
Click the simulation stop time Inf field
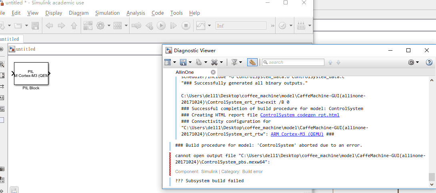click(241, 26)
